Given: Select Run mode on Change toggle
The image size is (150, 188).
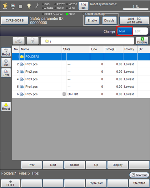Looking at the screenshot, I should tap(125, 31).
